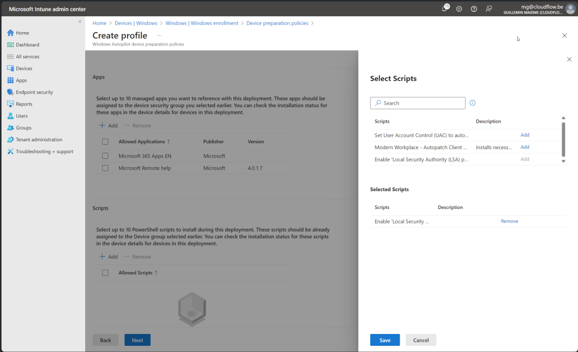578x352 pixels.
Task: Open the ellipsis menu beside Create profile
Action: pos(159,35)
